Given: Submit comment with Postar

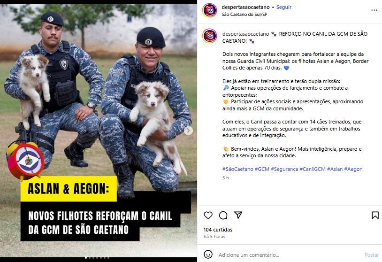Looking at the screenshot, I should tap(372, 255).
